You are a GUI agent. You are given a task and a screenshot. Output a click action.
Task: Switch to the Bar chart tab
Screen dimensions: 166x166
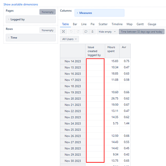75,24
